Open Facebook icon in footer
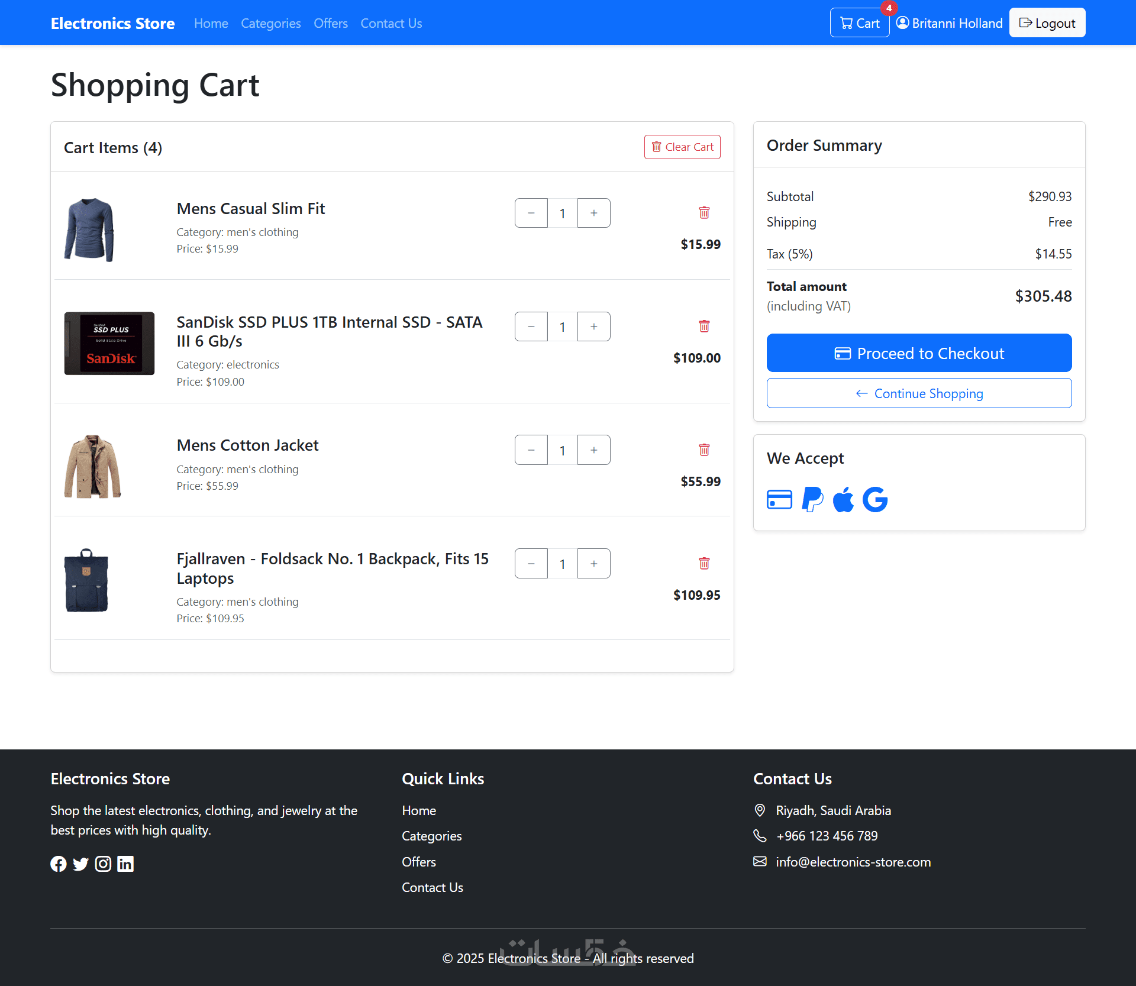 click(58, 864)
